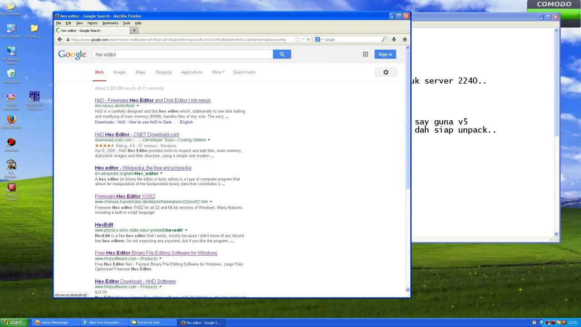Open the Bookmarks menu

(110, 23)
